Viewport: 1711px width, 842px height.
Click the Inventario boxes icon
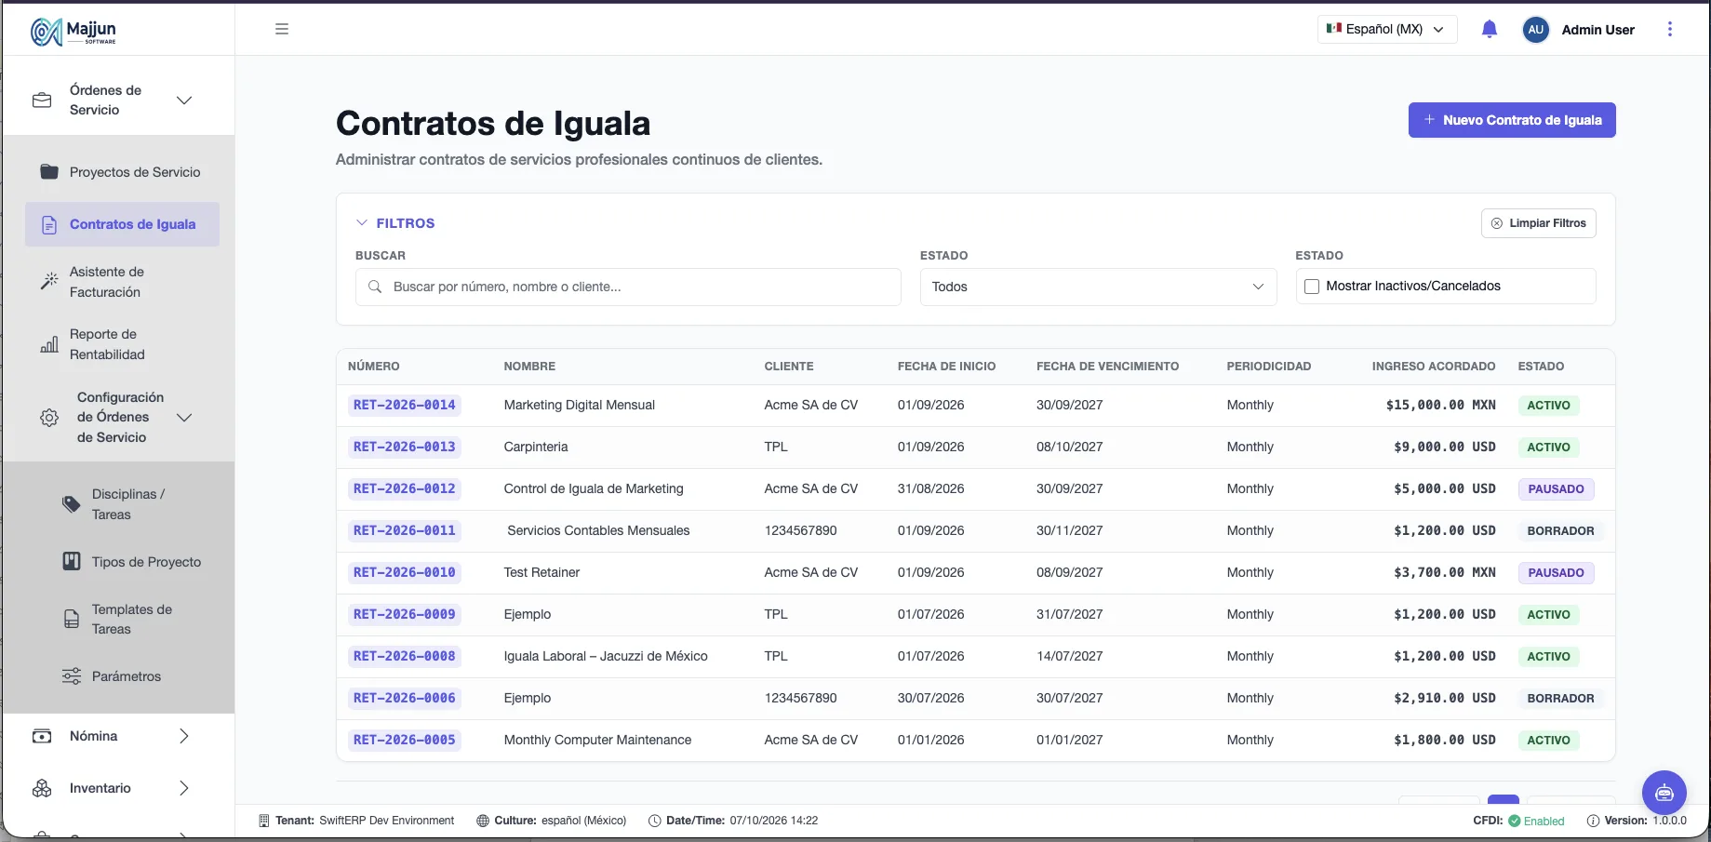(x=42, y=788)
